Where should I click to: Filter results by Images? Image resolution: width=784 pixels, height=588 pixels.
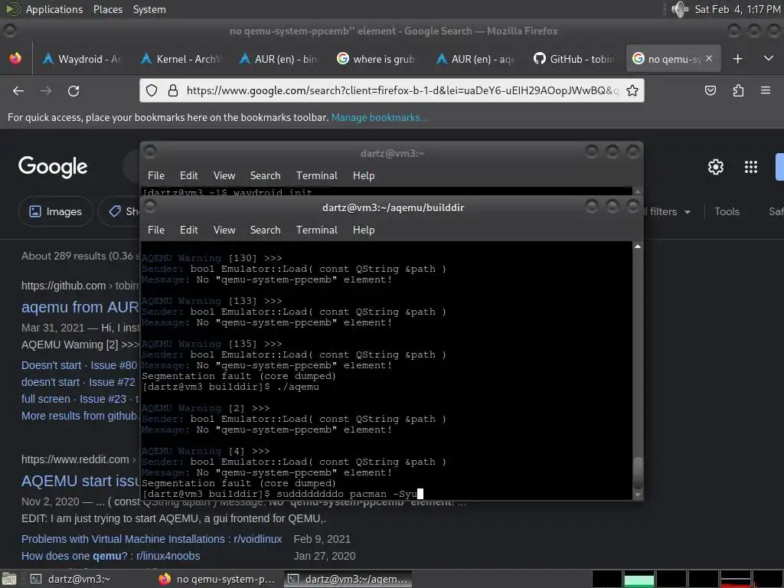[x=55, y=211]
